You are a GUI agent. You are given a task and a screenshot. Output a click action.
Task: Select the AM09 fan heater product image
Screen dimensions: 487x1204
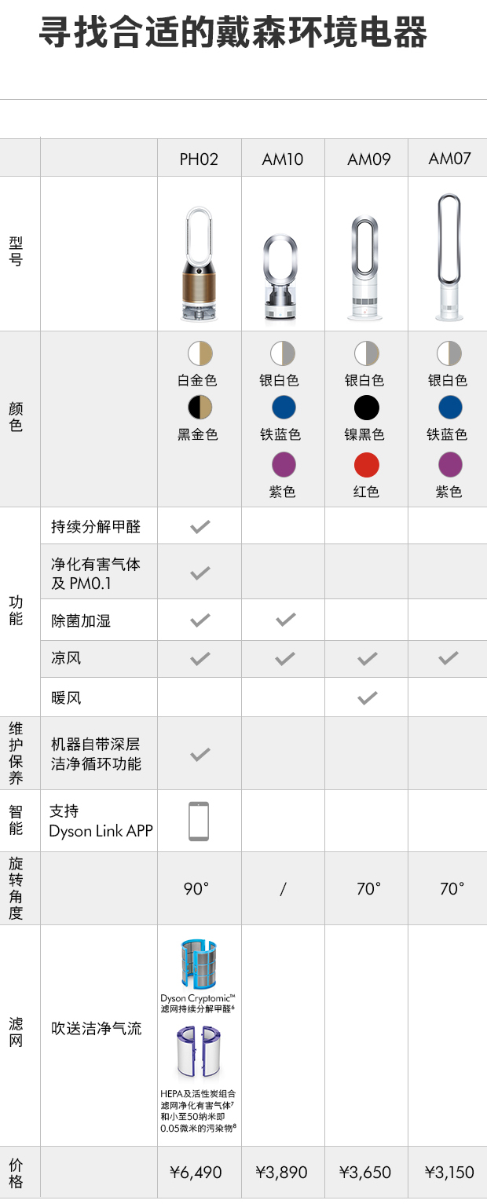[x=366, y=269]
